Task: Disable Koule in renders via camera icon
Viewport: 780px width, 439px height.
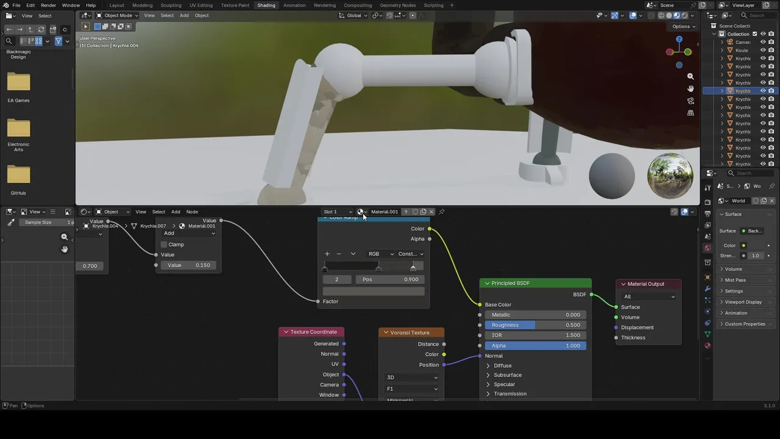Action: [771, 51]
